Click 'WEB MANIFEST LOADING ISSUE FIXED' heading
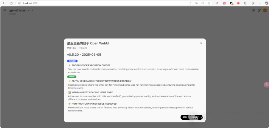 pyautogui.click(x=92, y=92)
